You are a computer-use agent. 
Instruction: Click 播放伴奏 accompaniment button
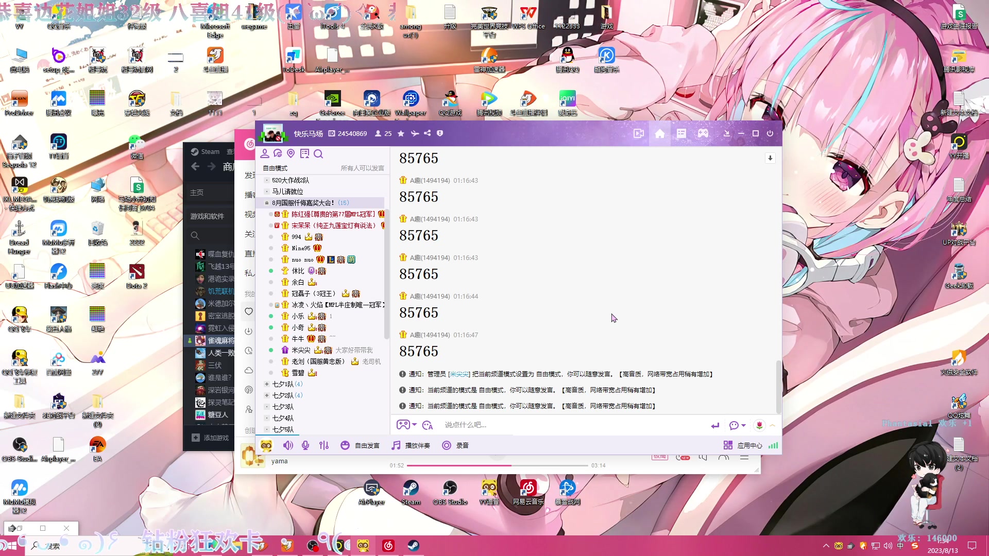[411, 445]
